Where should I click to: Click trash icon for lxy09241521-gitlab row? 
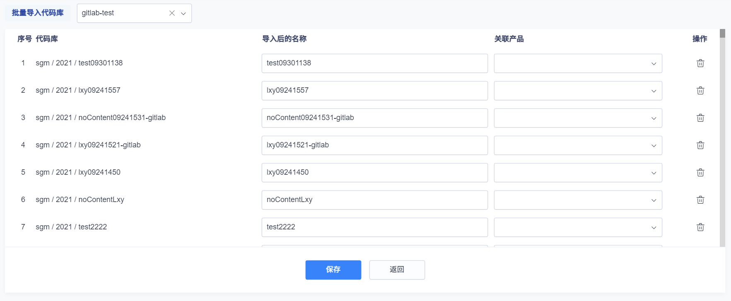coord(700,145)
